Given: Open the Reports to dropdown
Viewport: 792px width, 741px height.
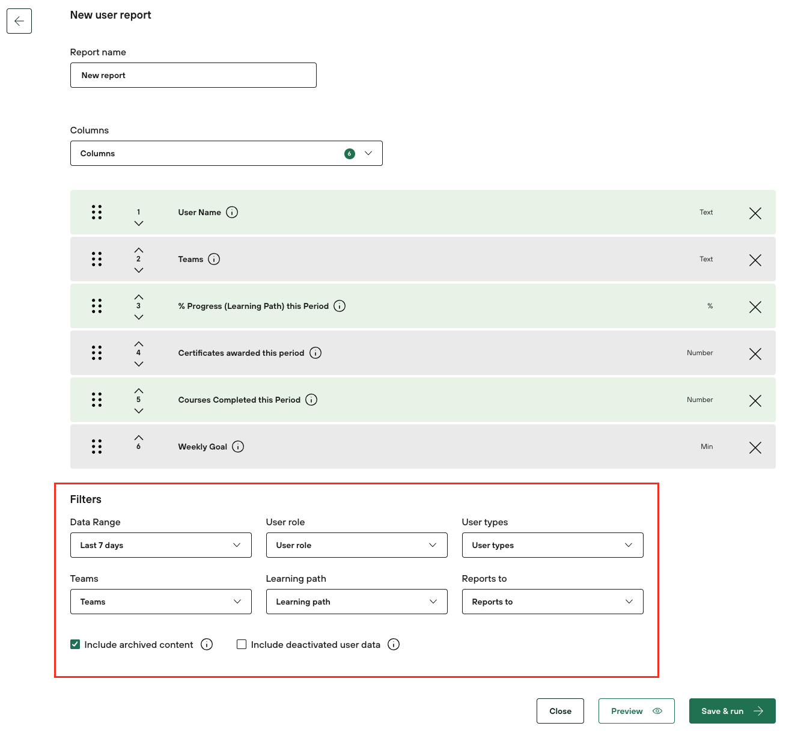Looking at the screenshot, I should 552,602.
